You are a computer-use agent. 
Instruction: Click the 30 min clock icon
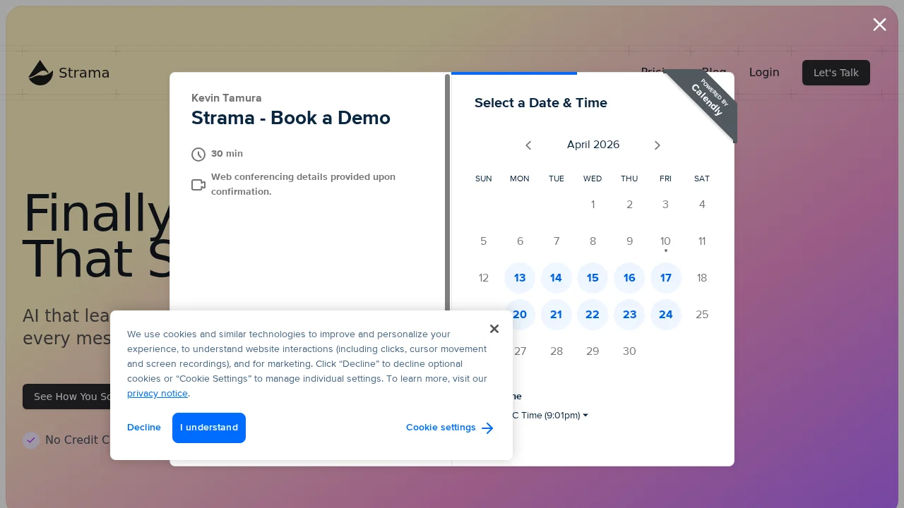[x=198, y=154]
